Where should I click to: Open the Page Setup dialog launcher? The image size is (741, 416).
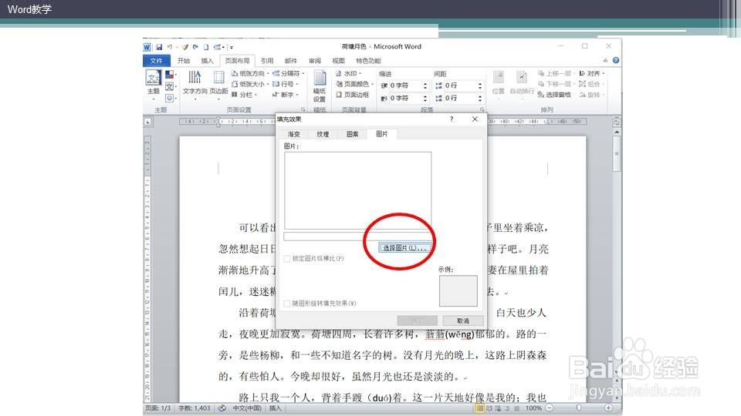[303, 109]
